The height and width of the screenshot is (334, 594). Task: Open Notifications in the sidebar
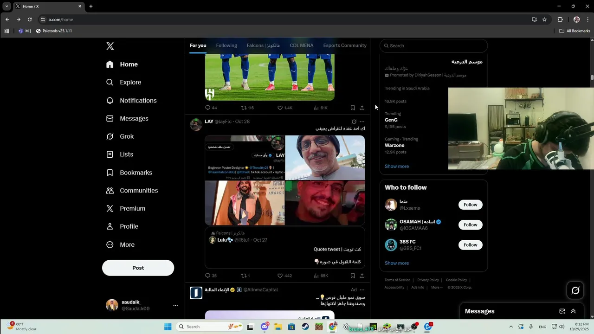[131, 100]
